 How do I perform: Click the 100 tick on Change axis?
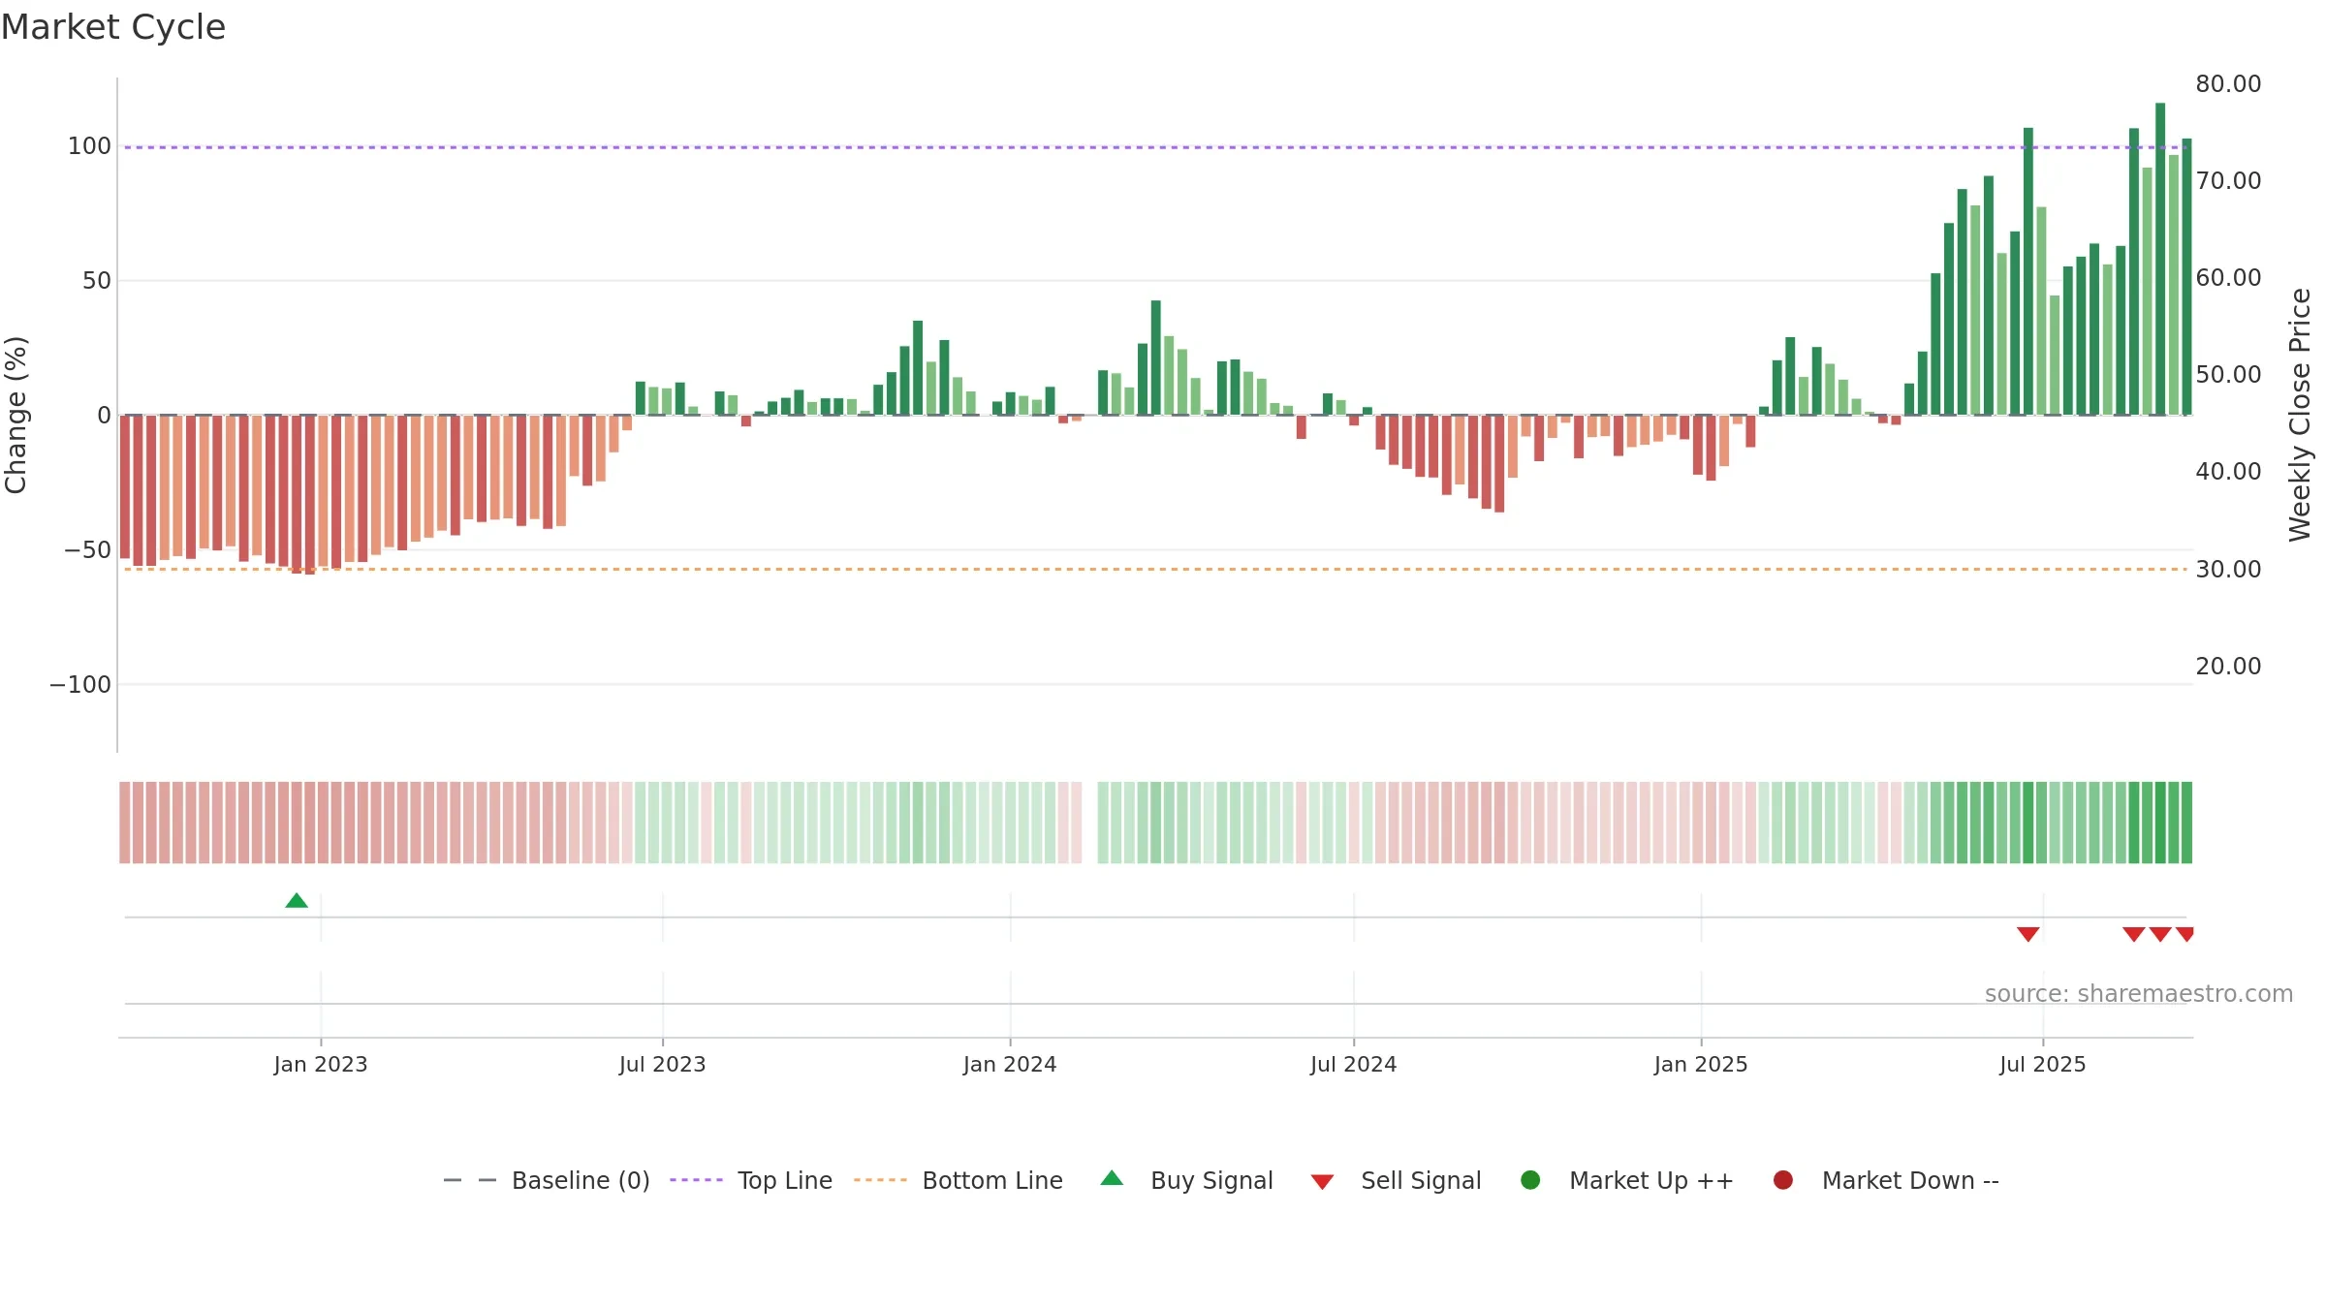(x=89, y=146)
